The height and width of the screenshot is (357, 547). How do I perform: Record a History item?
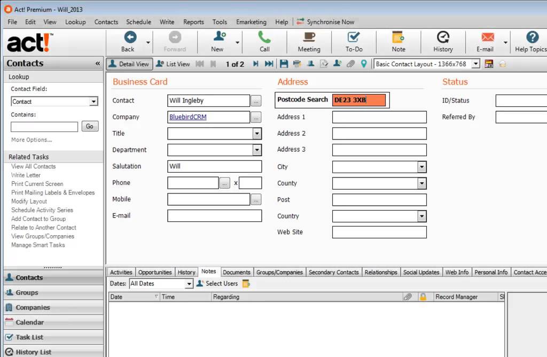click(x=443, y=42)
